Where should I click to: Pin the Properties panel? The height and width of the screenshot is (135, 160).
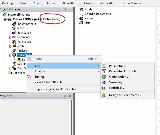(65, 96)
